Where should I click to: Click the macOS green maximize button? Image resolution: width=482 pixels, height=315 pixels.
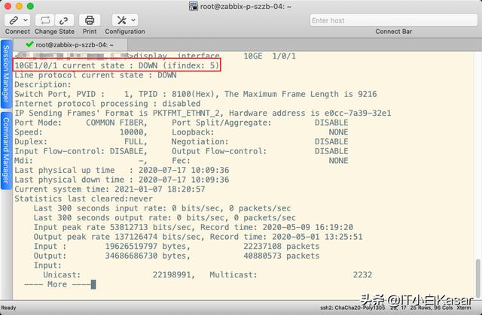click(30, 6)
